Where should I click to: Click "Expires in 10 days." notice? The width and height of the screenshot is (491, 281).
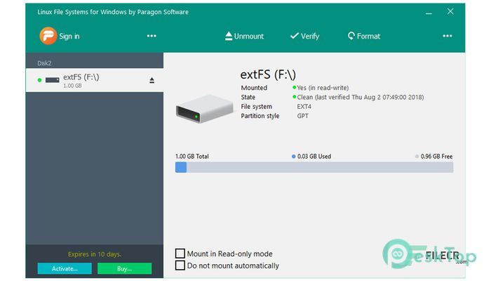95,254
